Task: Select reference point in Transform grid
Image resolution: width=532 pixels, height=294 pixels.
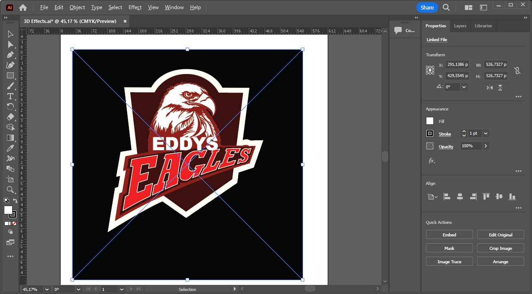Action: coord(430,70)
